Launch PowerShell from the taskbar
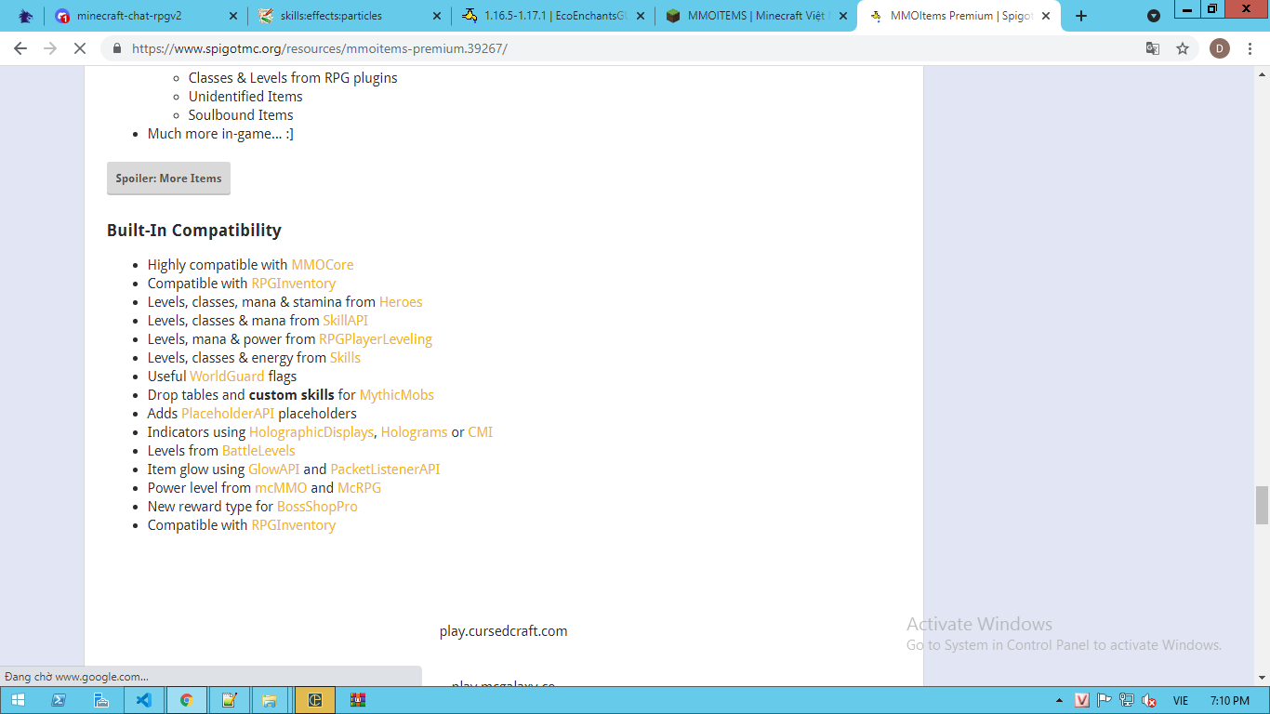The height and width of the screenshot is (714, 1270). point(59,700)
